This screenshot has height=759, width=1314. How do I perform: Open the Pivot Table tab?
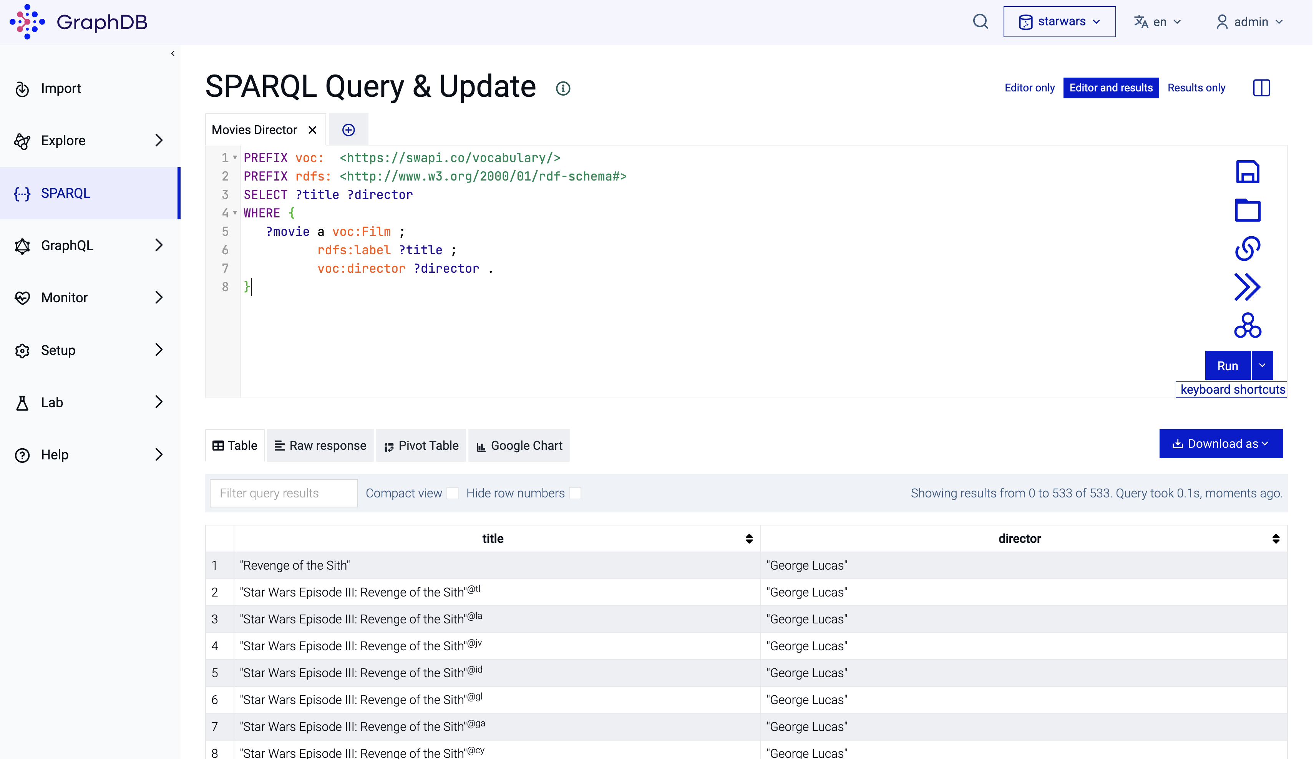click(x=421, y=446)
